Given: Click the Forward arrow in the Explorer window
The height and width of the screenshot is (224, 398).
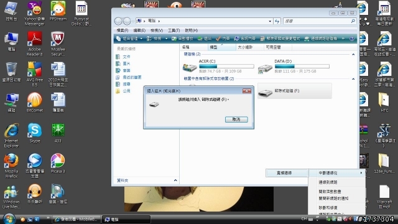Looking at the screenshot, I should [127, 21].
